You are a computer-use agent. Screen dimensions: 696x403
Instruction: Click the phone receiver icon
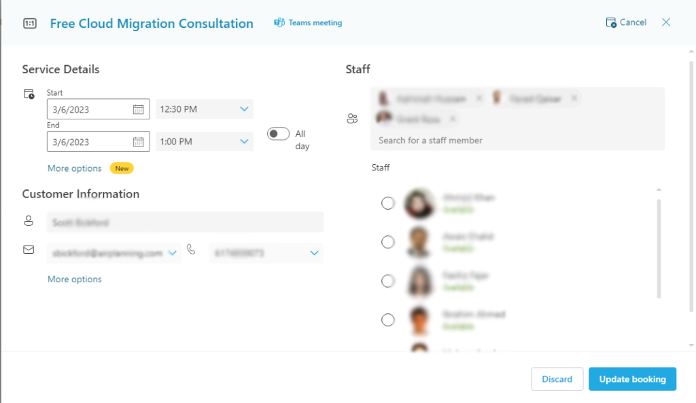point(191,250)
